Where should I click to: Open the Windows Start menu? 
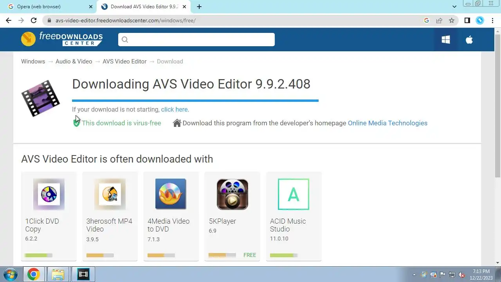pos(11,274)
